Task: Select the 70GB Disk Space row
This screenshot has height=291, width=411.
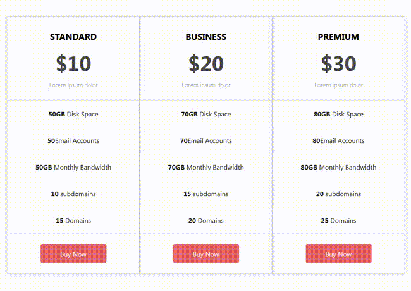Action: (x=206, y=115)
